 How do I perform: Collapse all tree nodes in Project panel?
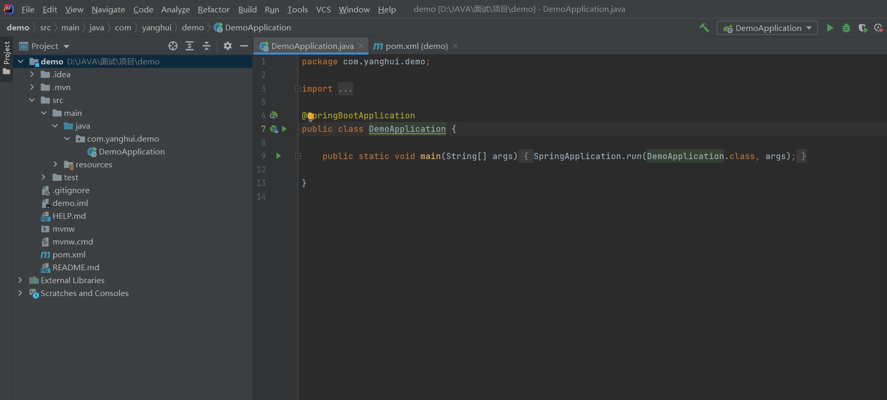tap(207, 46)
